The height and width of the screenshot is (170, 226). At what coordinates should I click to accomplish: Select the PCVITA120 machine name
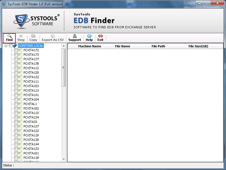(31, 73)
